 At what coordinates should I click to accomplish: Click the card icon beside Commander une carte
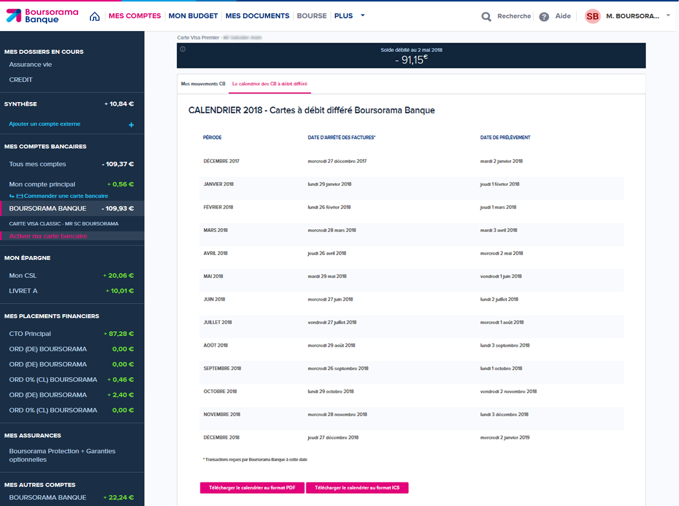[20, 196]
